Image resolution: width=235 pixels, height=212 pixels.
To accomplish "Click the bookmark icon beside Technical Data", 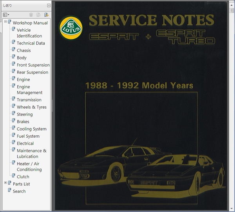I will coord(13,42).
